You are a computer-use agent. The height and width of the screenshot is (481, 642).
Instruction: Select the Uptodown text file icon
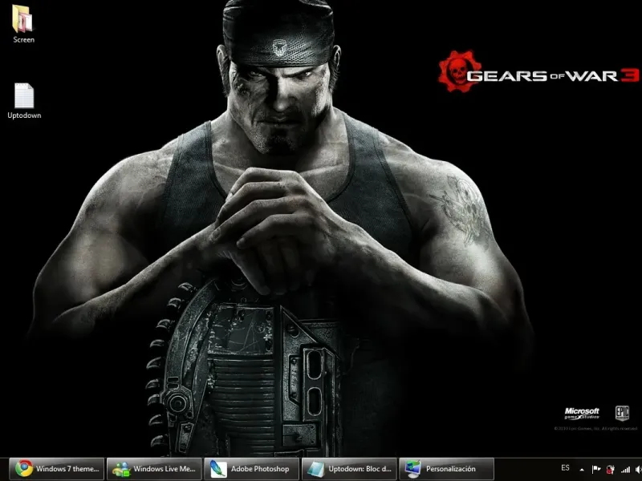click(24, 101)
